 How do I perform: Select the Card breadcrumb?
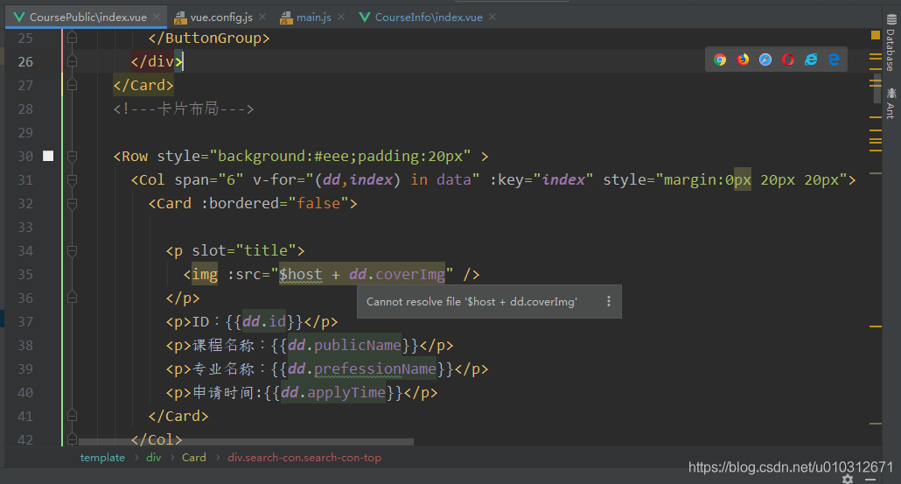(193, 458)
